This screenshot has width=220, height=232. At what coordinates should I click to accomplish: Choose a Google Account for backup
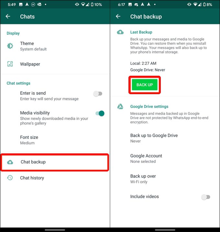tap(165, 159)
